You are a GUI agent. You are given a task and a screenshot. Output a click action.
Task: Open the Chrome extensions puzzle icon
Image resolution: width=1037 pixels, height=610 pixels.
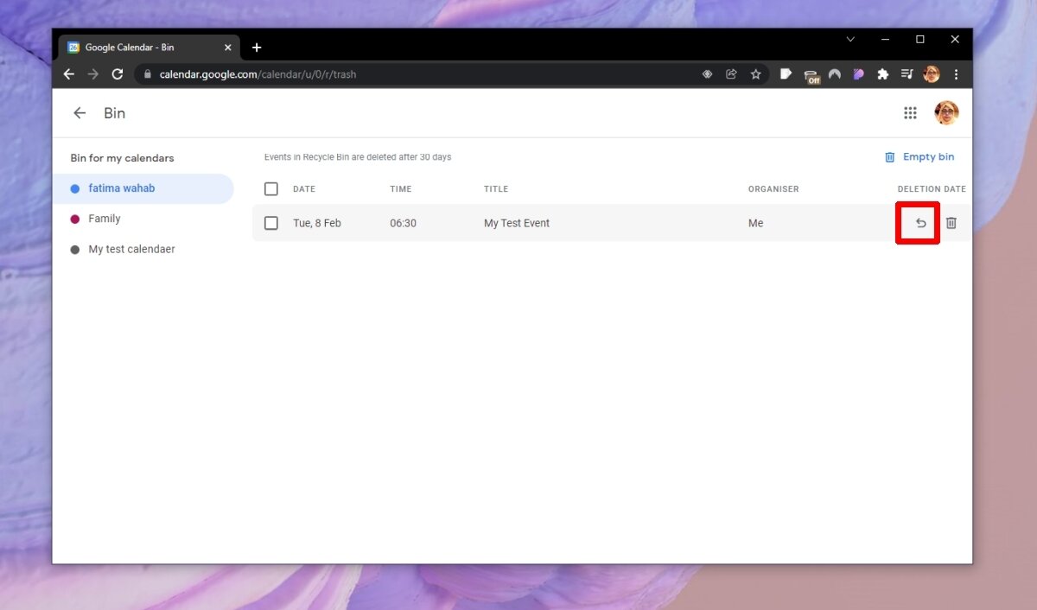click(882, 74)
